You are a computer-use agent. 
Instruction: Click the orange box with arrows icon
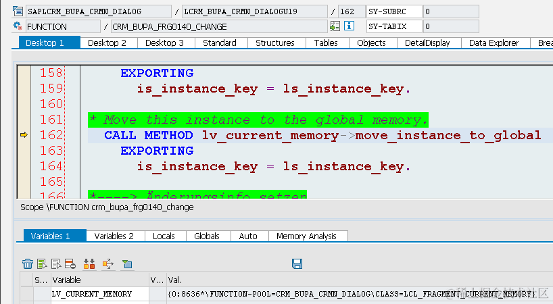[108, 263]
